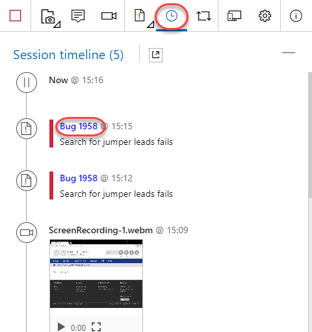Image resolution: width=312 pixels, height=332 pixels.
Task: Open settings with the gear icon
Action: pyautogui.click(x=265, y=16)
